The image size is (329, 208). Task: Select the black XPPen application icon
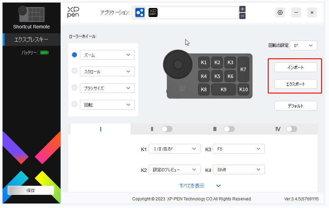coord(152,12)
